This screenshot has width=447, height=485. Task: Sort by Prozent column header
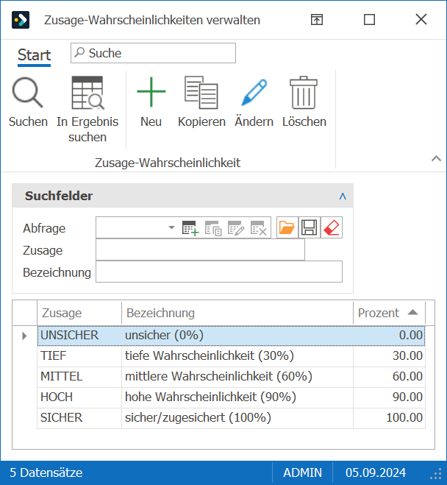click(x=389, y=313)
